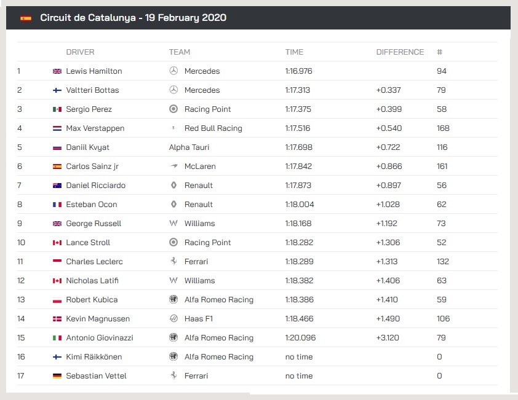518x400 pixels.
Task: Click the Haas F1 logo in Magnussen's row
Action: pos(173,319)
